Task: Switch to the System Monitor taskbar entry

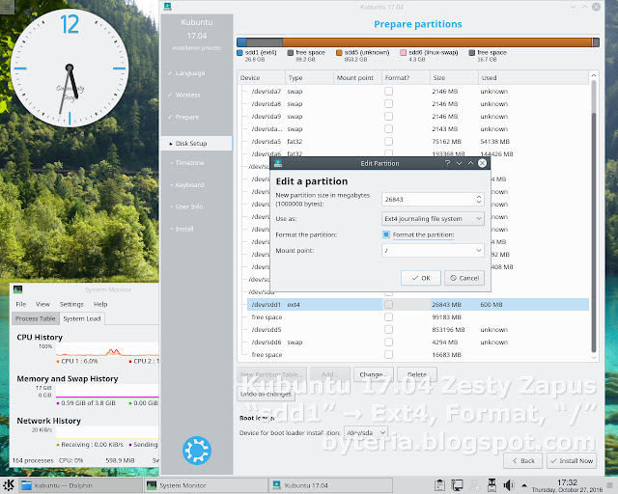Action: 205,485
